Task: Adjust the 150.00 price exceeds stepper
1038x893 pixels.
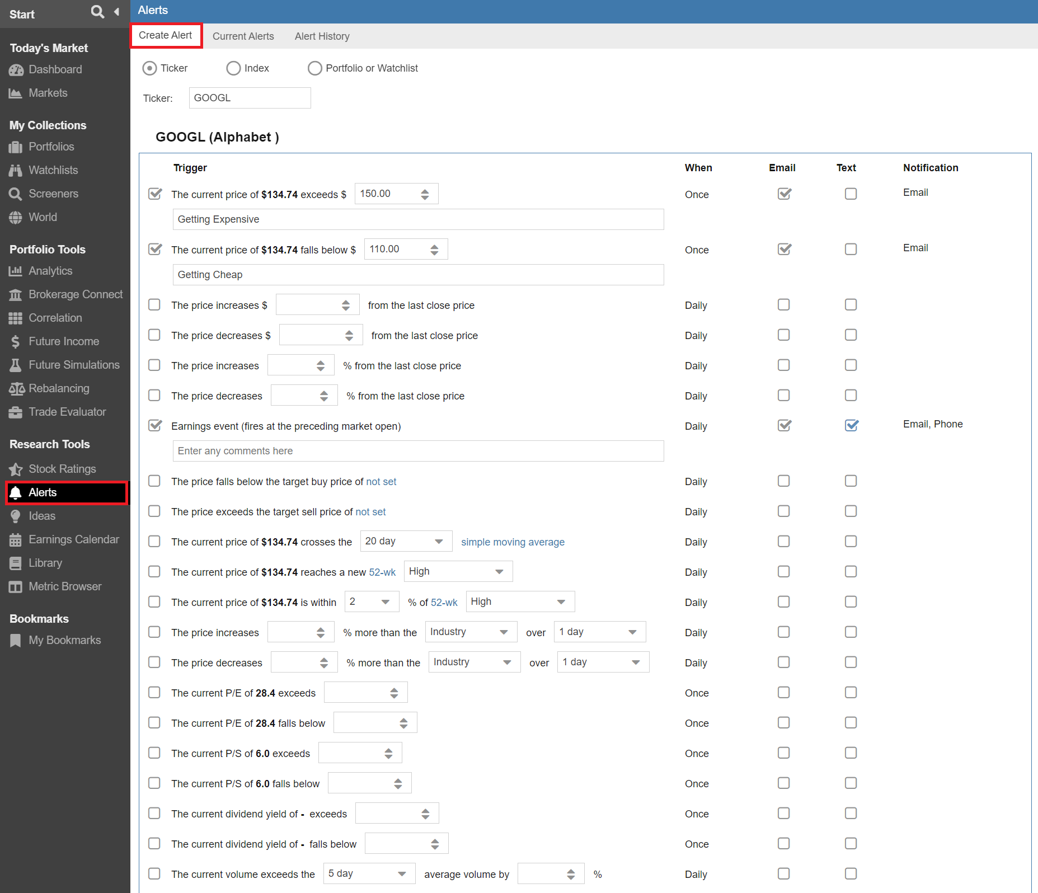Action: click(x=425, y=194)
